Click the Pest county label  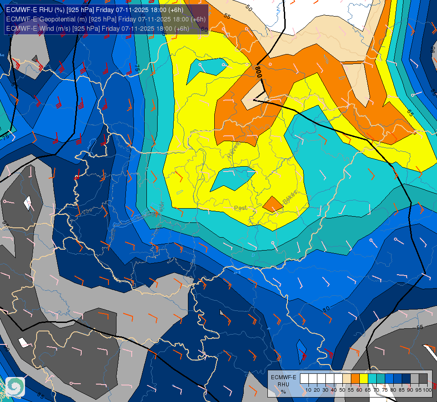[240, 208]
